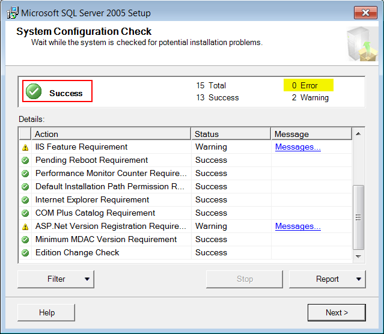Select ASP.Net Version Registration Require... row text
This screenshot has height=334, width=384.
[x=111, y=226]
